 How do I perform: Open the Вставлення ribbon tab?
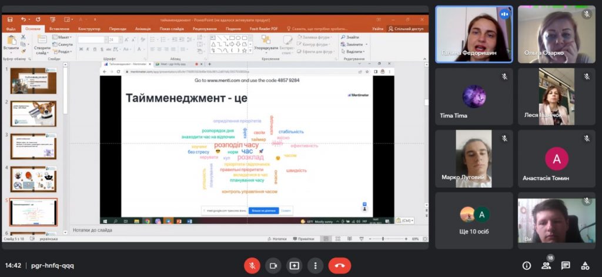59,28
